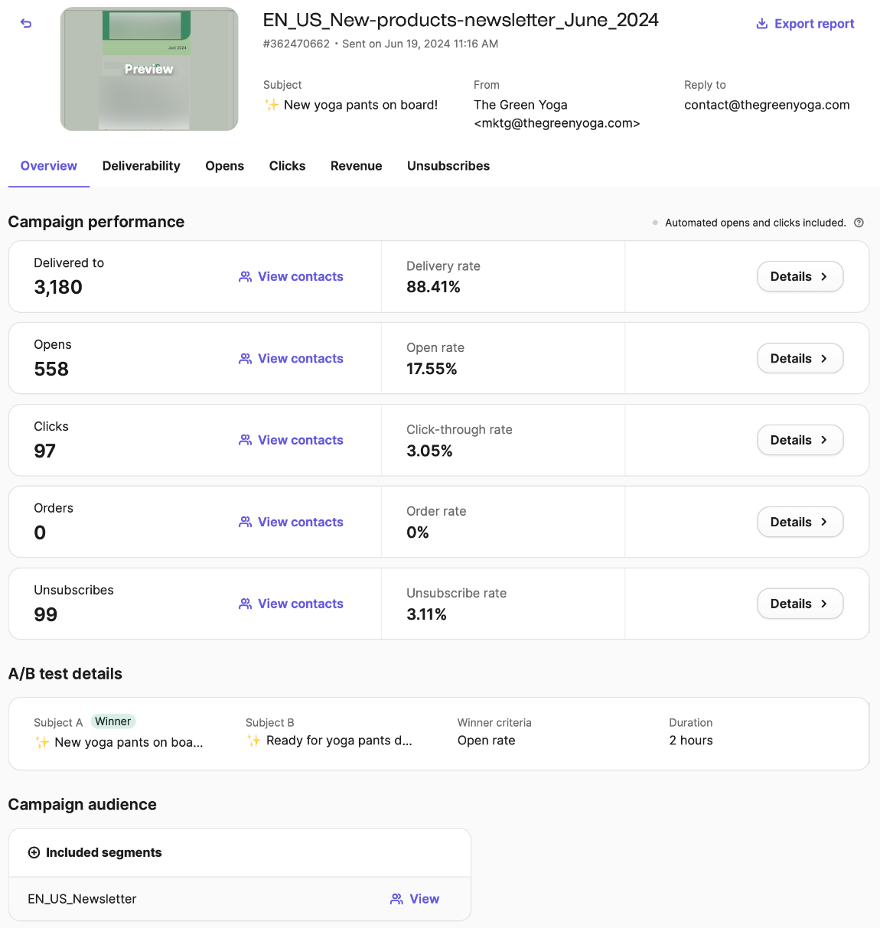Click the plus icon beside Included segments

(34, 853)
